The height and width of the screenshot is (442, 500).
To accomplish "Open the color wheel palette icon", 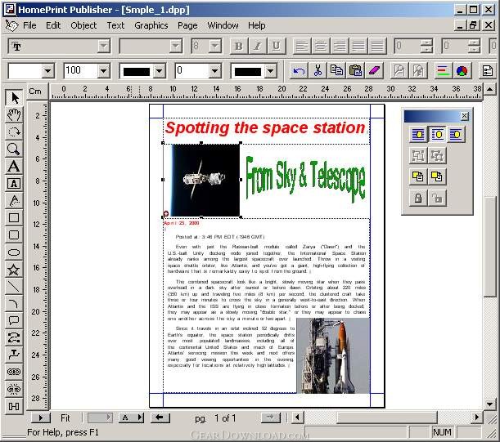I will [462, 70].
